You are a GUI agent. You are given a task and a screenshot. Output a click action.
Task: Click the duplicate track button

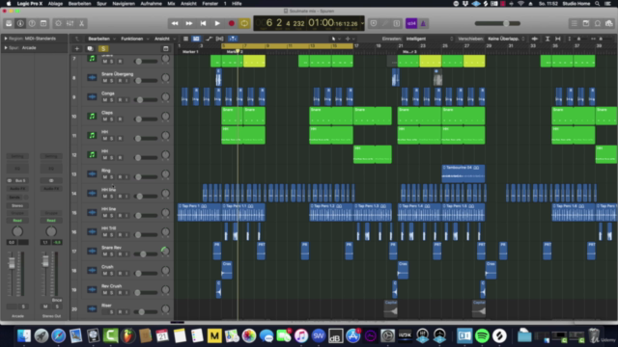tap(90, 49)
